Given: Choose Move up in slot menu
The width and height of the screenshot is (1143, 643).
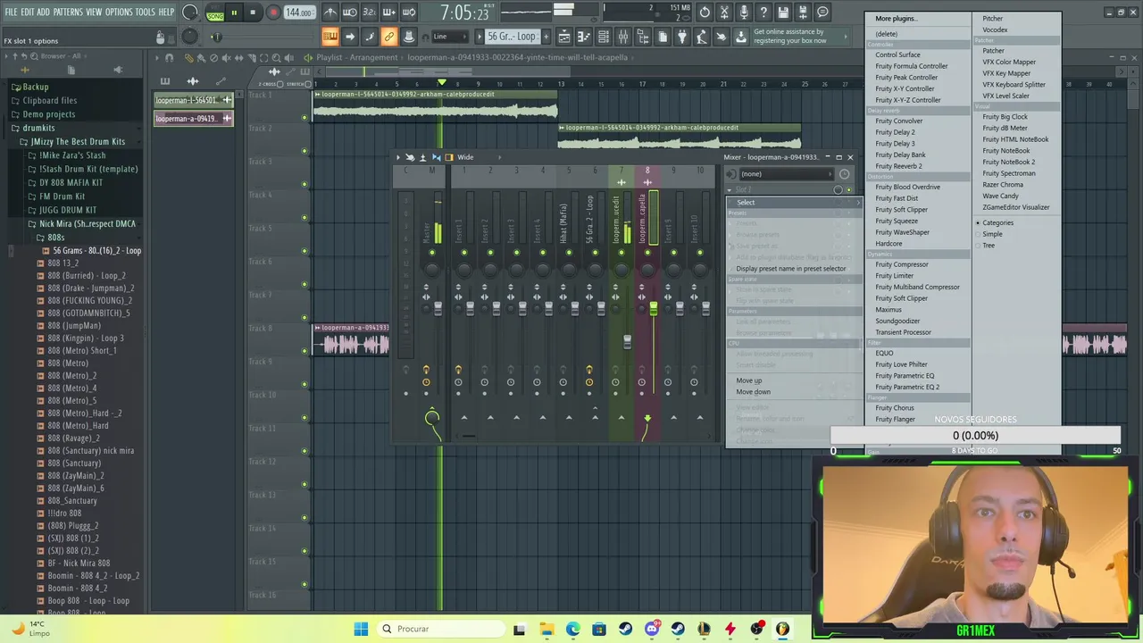Looking at the screenshot, I should tap(748, 380).
